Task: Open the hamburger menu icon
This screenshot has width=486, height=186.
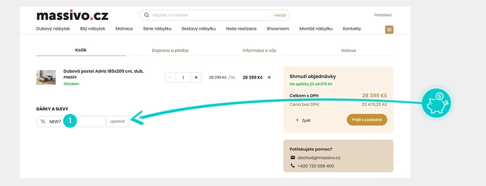Action: (x=389, y=30)
